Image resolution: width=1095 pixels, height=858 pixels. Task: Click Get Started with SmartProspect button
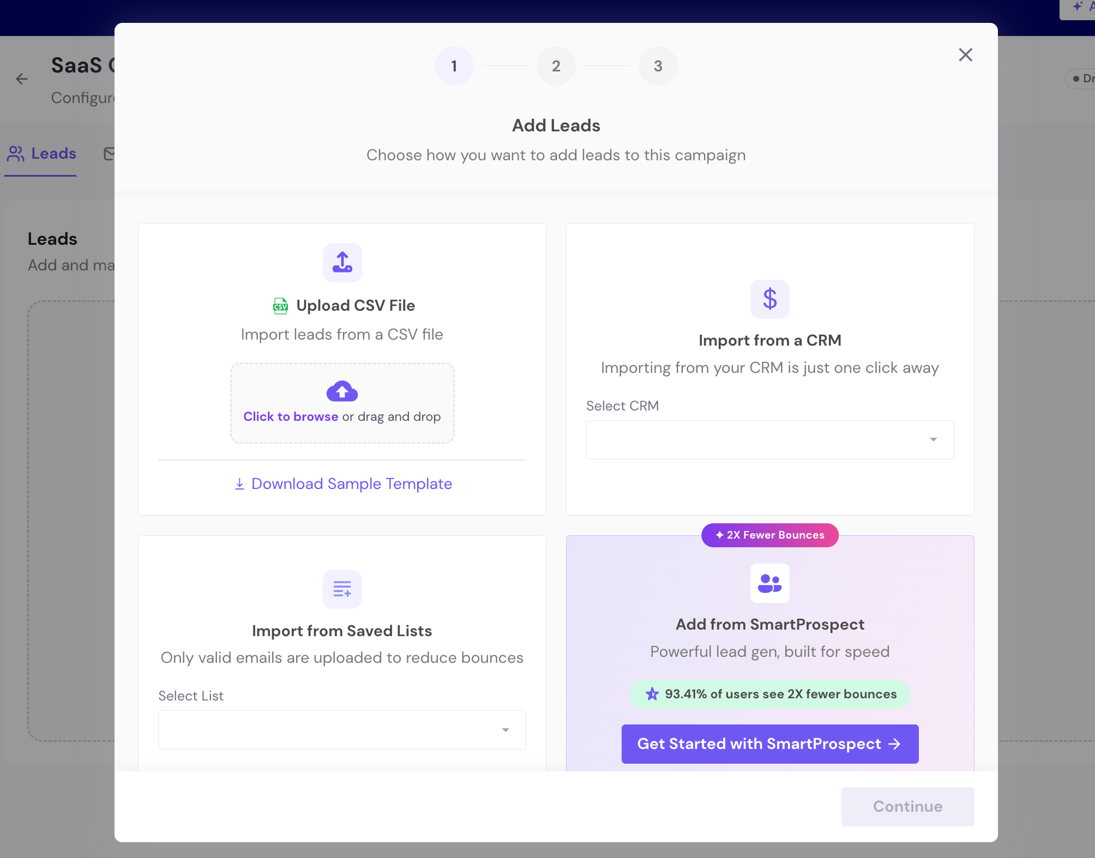point(769,744)
